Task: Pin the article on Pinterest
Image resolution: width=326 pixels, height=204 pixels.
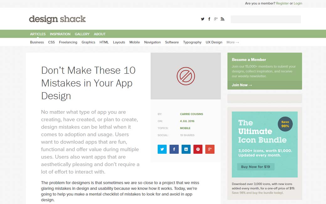Action: tap(198, 149)
